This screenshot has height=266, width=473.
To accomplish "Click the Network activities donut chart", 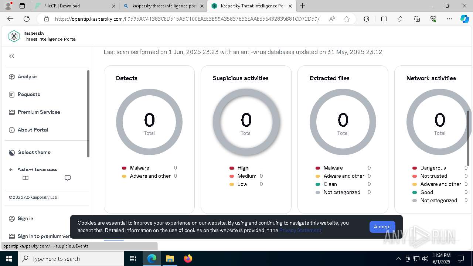I will pyautogui.click(x=440, y=122).
